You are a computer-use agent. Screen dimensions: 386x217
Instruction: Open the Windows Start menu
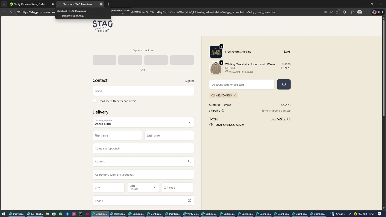[x=4, y=214]
